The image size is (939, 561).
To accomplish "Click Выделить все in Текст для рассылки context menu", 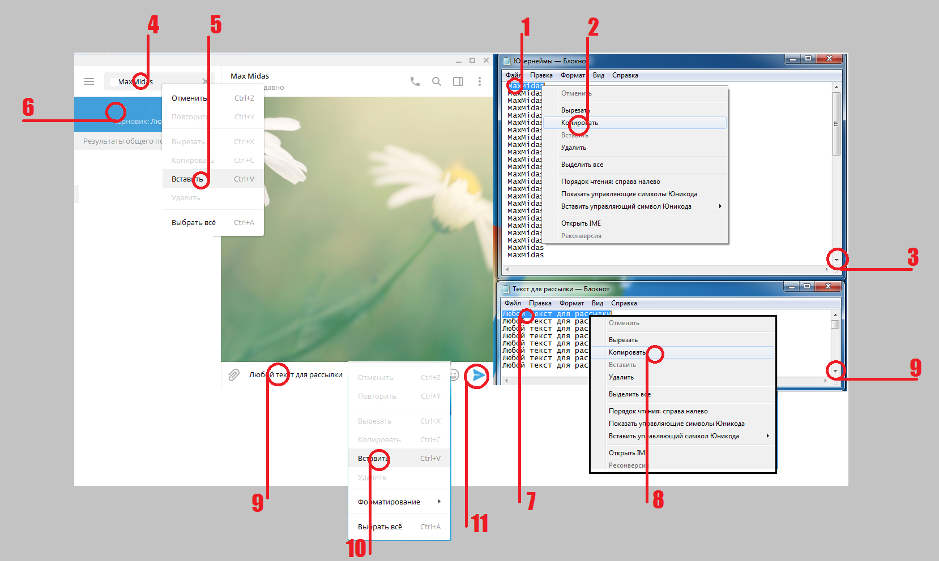I will [682, 394].
